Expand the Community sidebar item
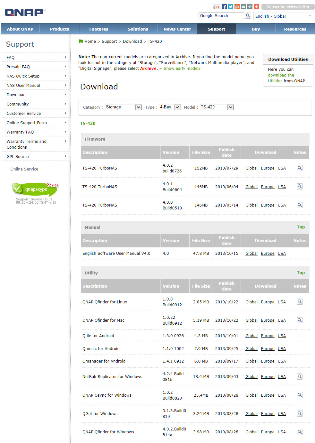Image resolution: width=315 pixels, height=443 pixels. tap(36, 104)
